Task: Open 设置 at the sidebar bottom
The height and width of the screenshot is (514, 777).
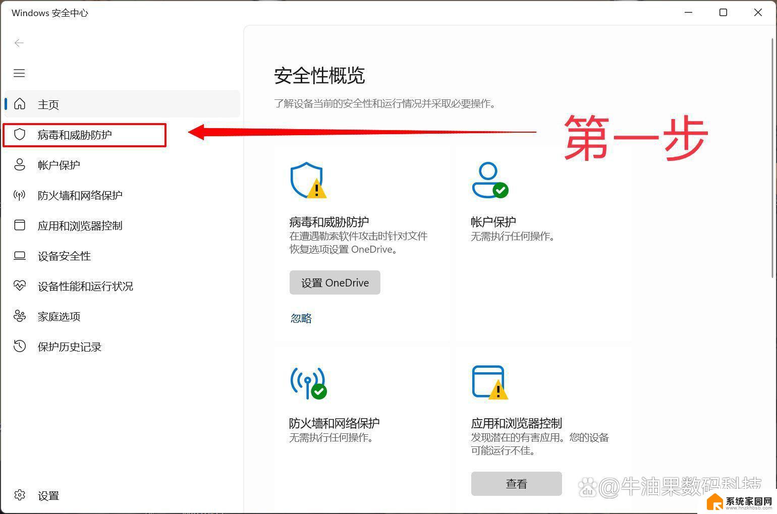Action: [122, 495]
